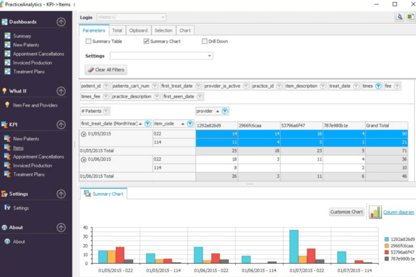Click filter icon on practice_description field
Image resolution: width=416 pixels, height=277 pixels.
(157, 96)
